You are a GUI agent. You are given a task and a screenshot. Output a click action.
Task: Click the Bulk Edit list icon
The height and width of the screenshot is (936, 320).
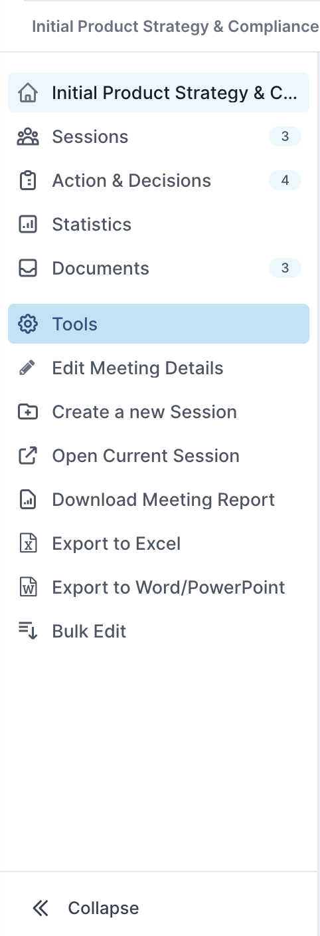click(x=28, y=632)
